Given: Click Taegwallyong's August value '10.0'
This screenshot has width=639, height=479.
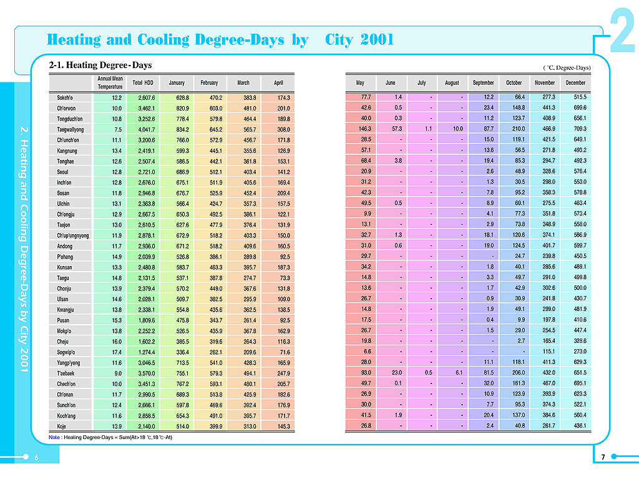Looking at the screenshot, I should [458, 129].
